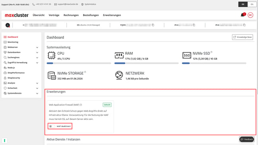Click the Datenbanken sidebar icon
The image size is (258, 145).
coord(5,52)
